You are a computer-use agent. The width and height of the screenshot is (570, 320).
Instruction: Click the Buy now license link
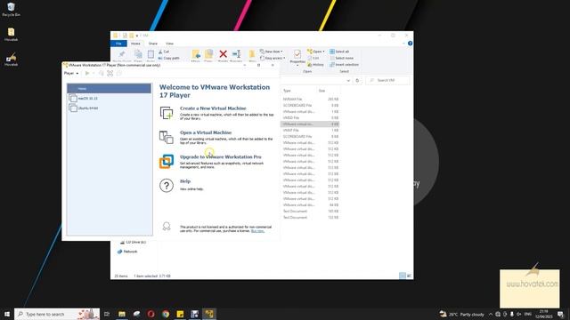tap(257, 231)
